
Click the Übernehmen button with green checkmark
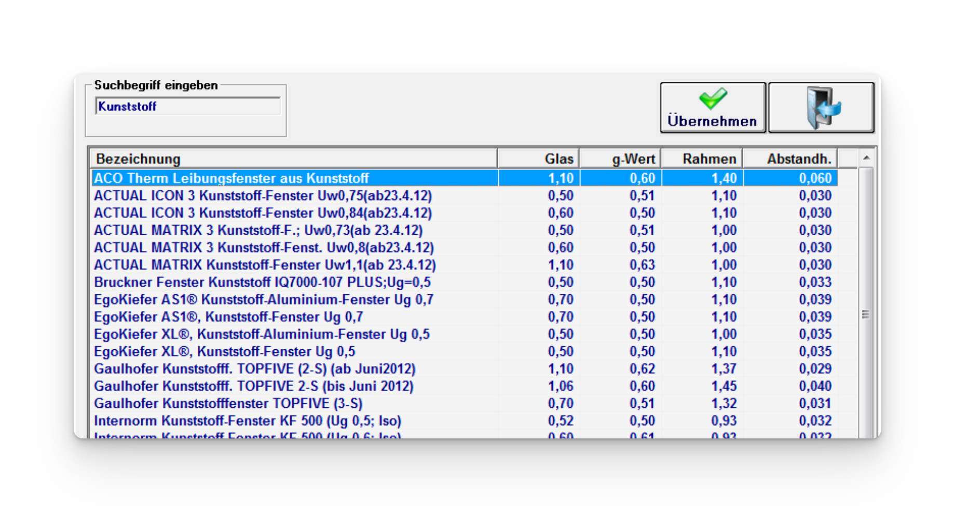point(713,108)
